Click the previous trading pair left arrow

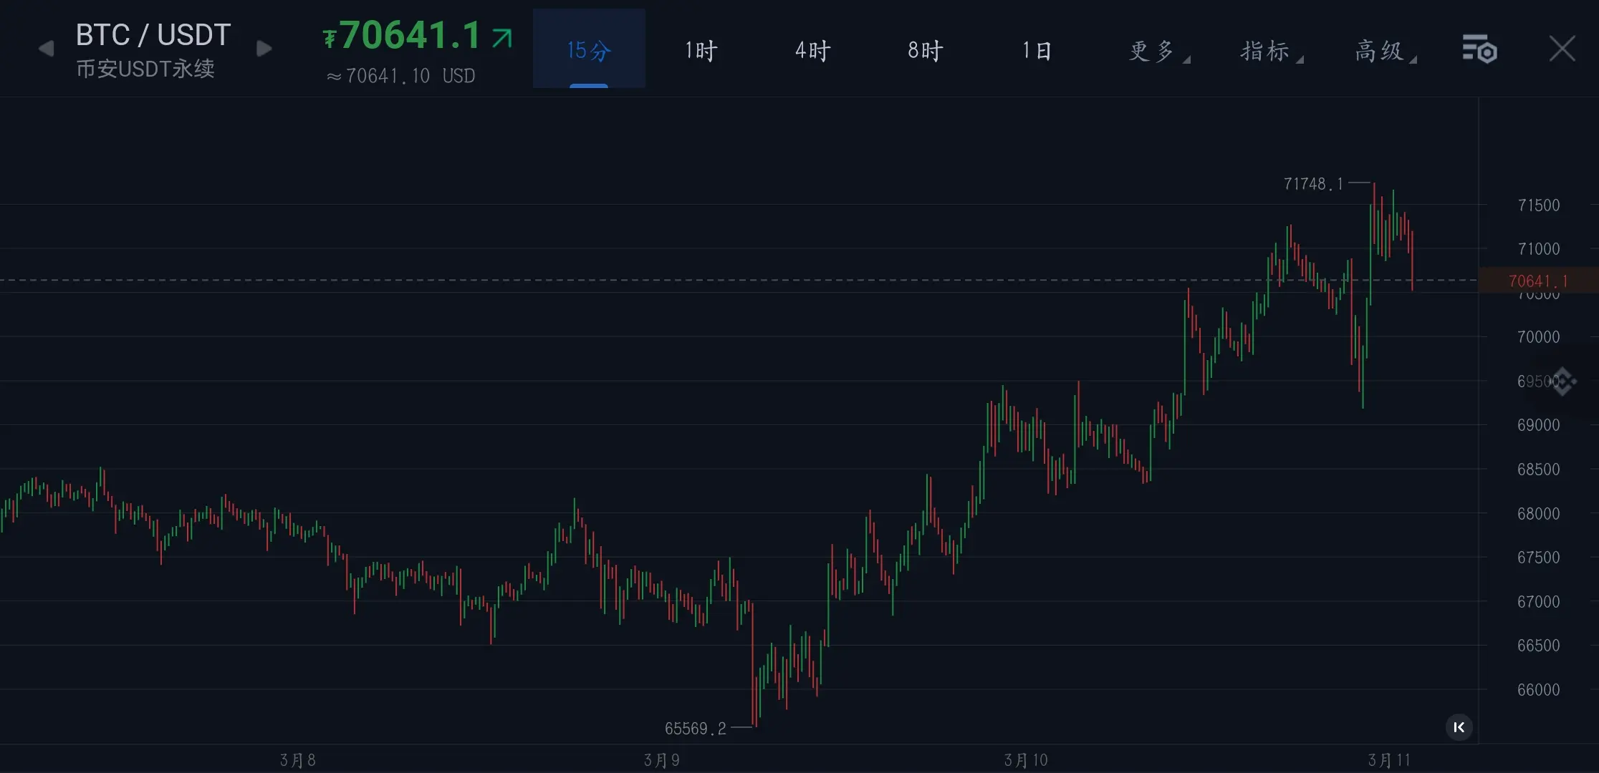tap(47, 49)
